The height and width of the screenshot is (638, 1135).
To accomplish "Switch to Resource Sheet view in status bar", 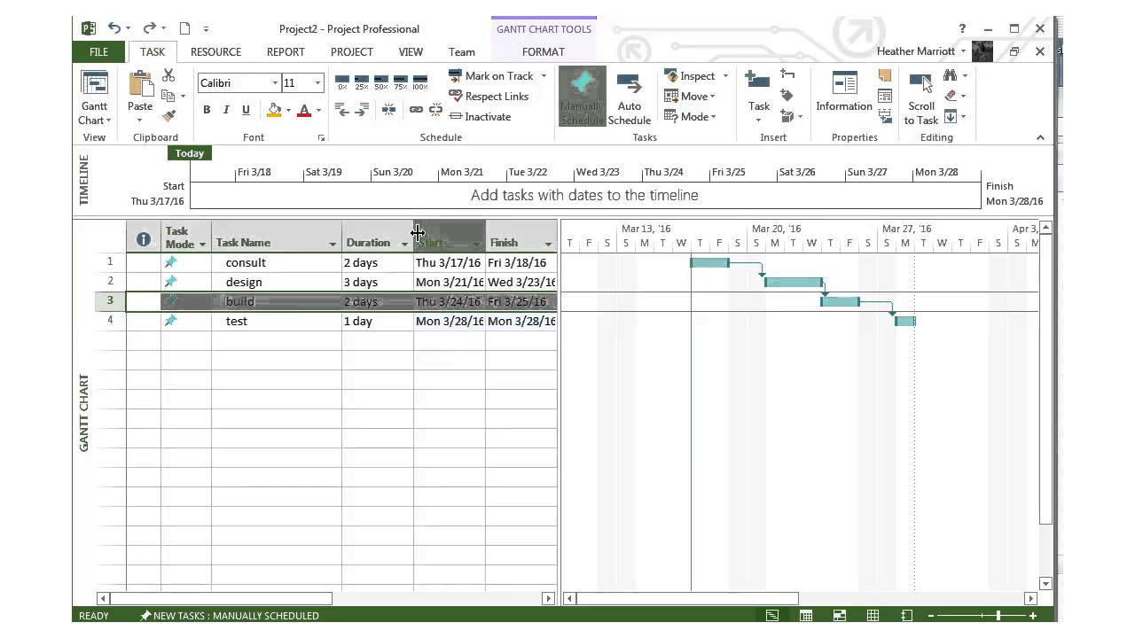I will pos(873,616).
